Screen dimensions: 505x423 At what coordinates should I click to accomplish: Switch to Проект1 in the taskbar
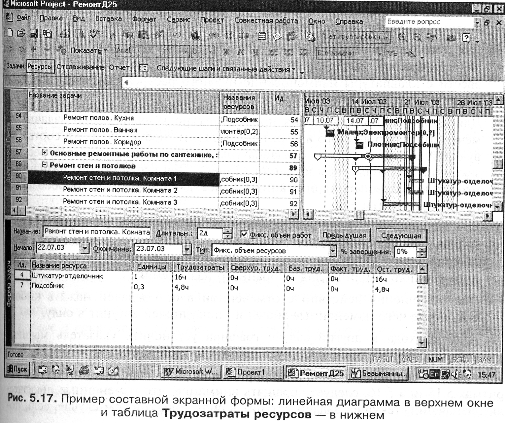pyautogui.click(x=253, y=372)
